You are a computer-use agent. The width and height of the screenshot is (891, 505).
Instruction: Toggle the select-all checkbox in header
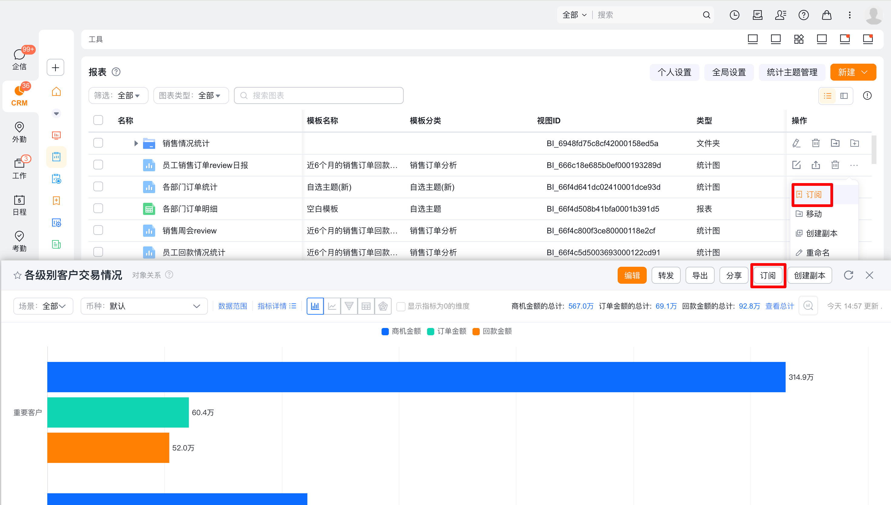98,120
